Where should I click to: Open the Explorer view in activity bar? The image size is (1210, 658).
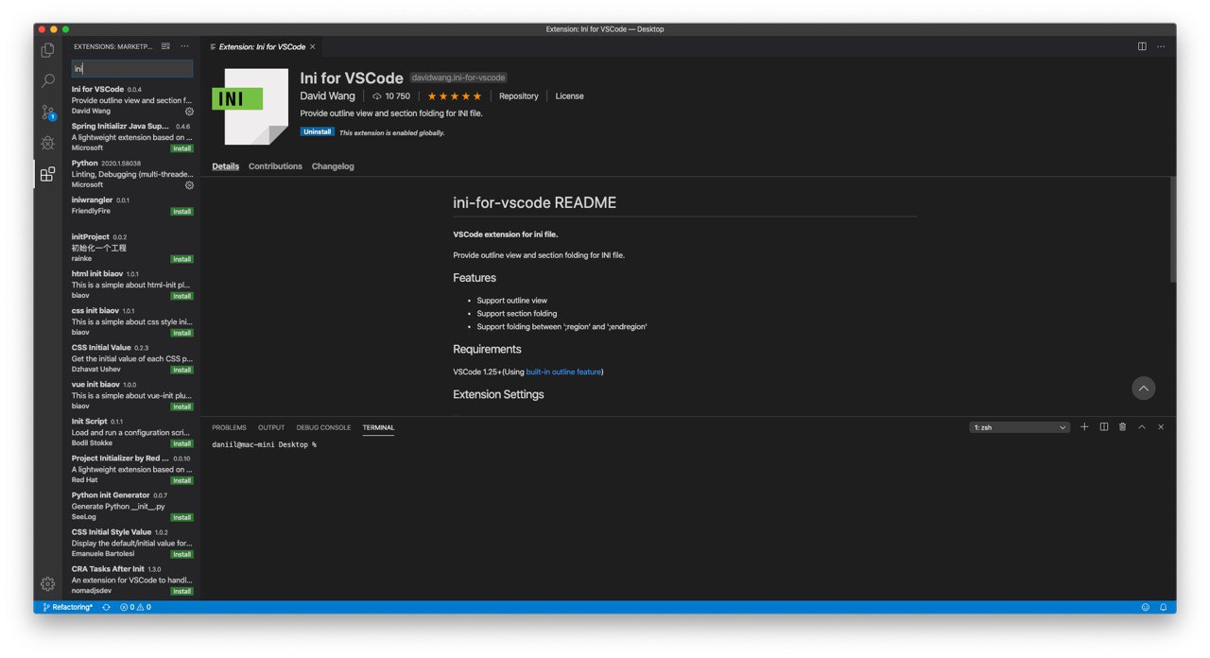[x=47, y=50]
